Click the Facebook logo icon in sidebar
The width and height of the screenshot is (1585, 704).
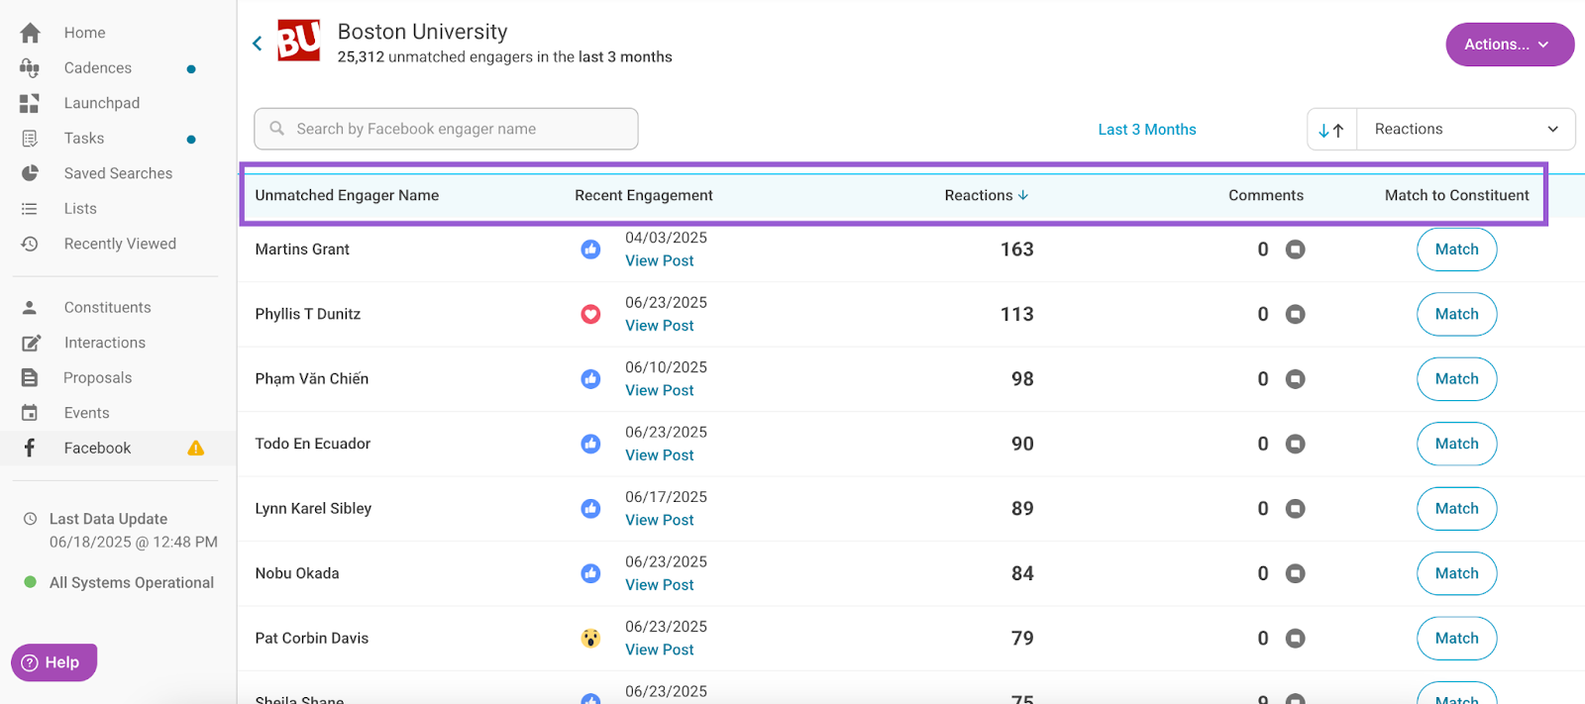(x=30, y=448)
